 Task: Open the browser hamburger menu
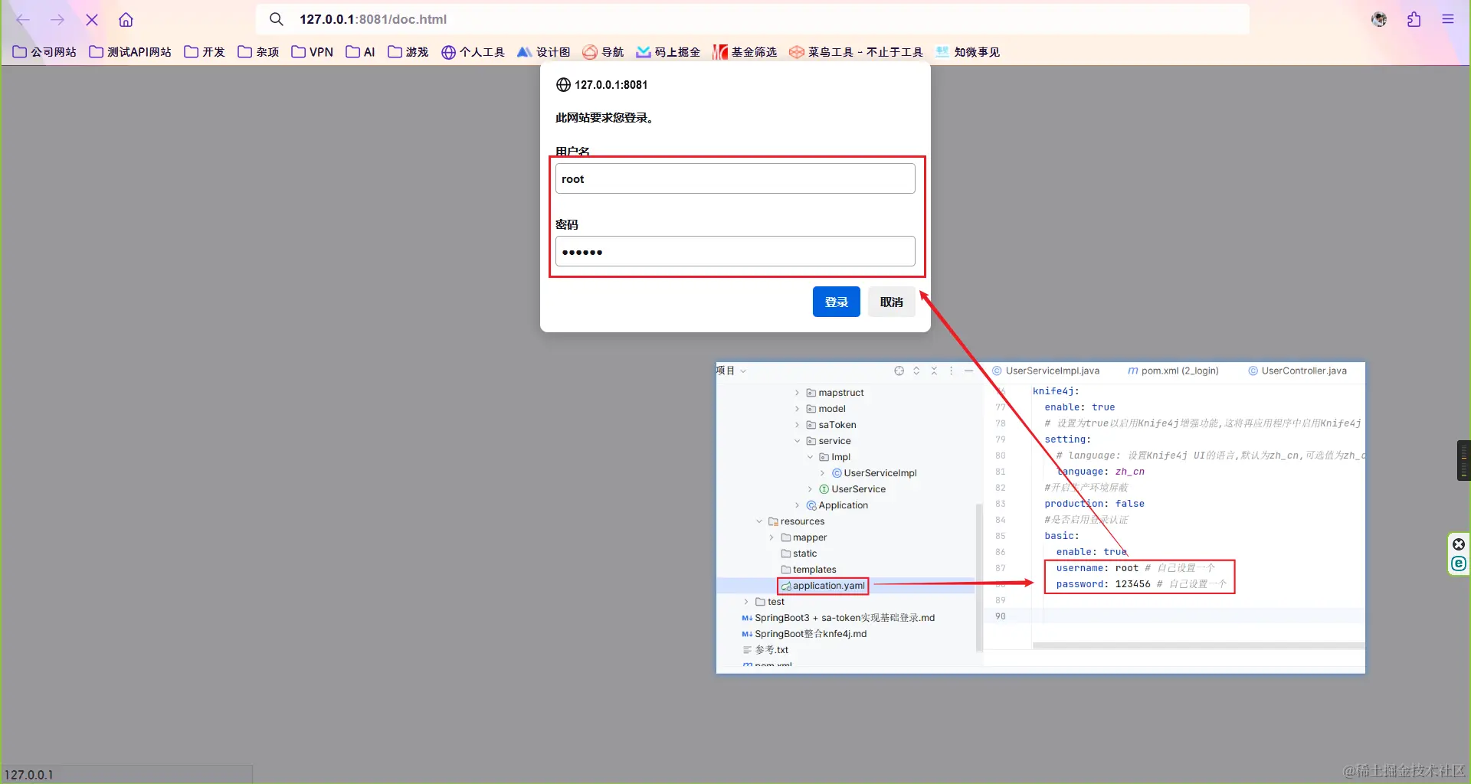[1448, 19]
